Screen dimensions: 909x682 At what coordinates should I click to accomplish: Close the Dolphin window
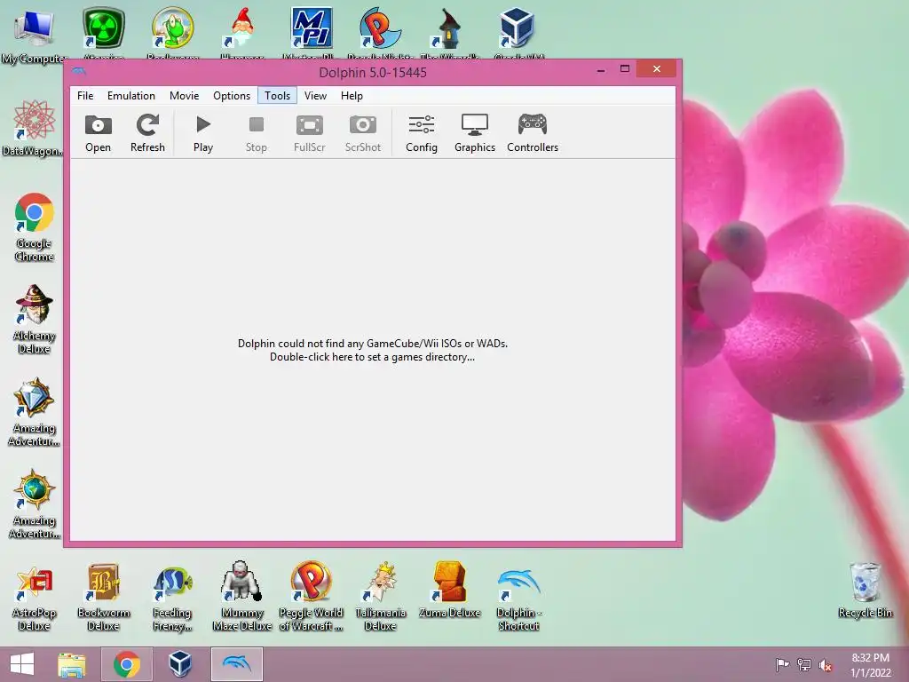(656, 69)
